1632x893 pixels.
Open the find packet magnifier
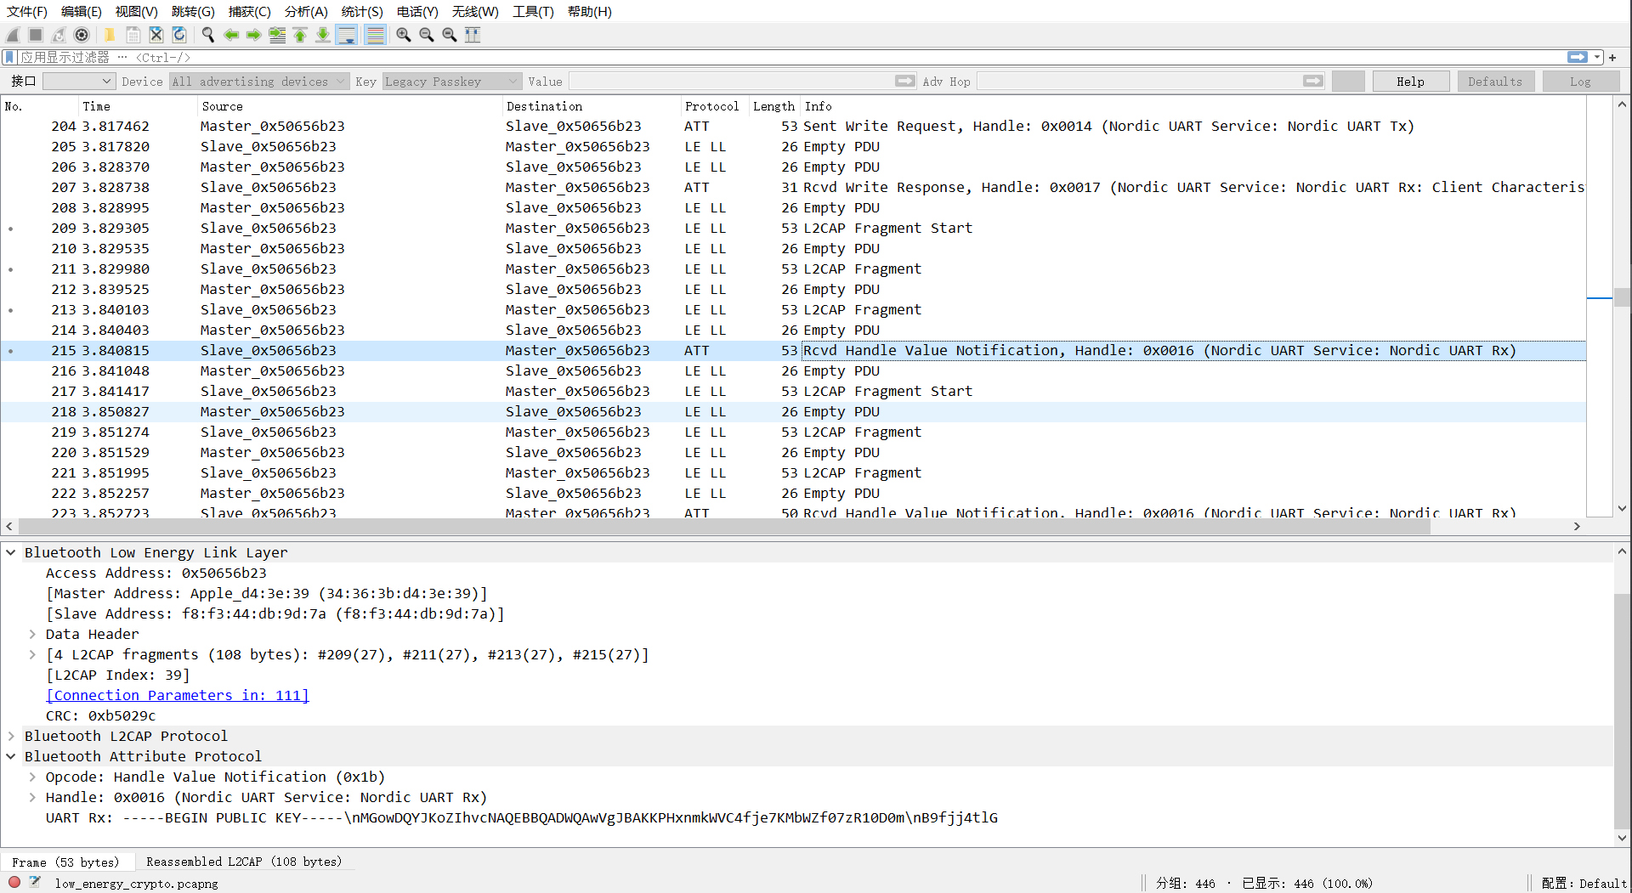208,35
